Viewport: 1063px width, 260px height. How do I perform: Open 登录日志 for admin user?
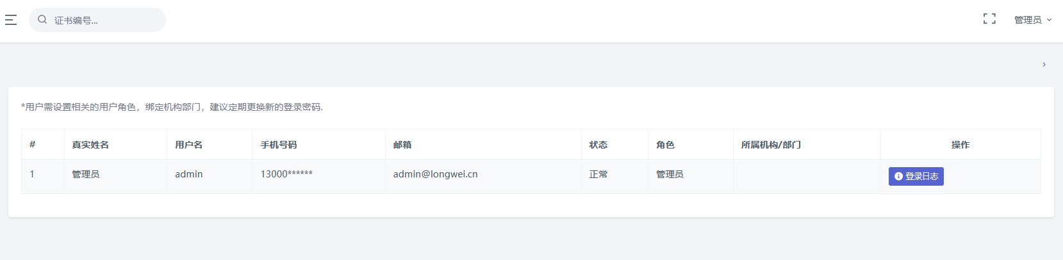click(x=916, y=176)
